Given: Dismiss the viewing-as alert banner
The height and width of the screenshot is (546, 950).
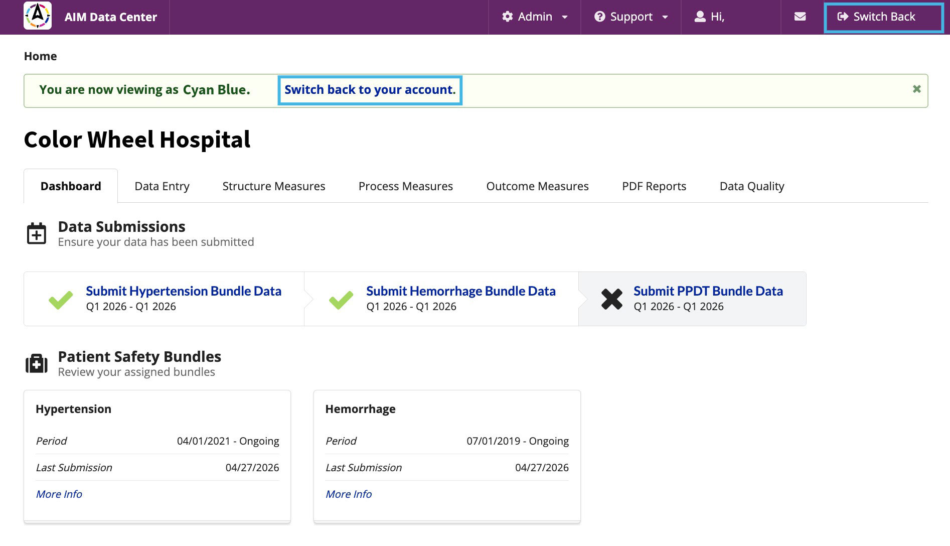Looking at the screenshot, I should pyautogui.click(x=916, y=89).
